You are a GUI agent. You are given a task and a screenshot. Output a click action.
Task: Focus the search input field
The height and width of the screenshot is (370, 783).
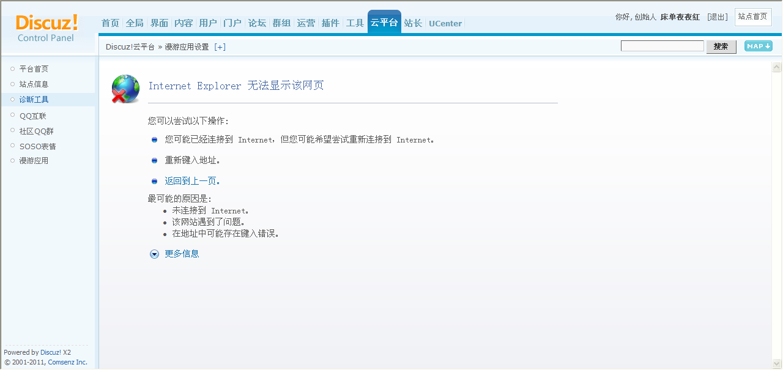pos(662,46)
